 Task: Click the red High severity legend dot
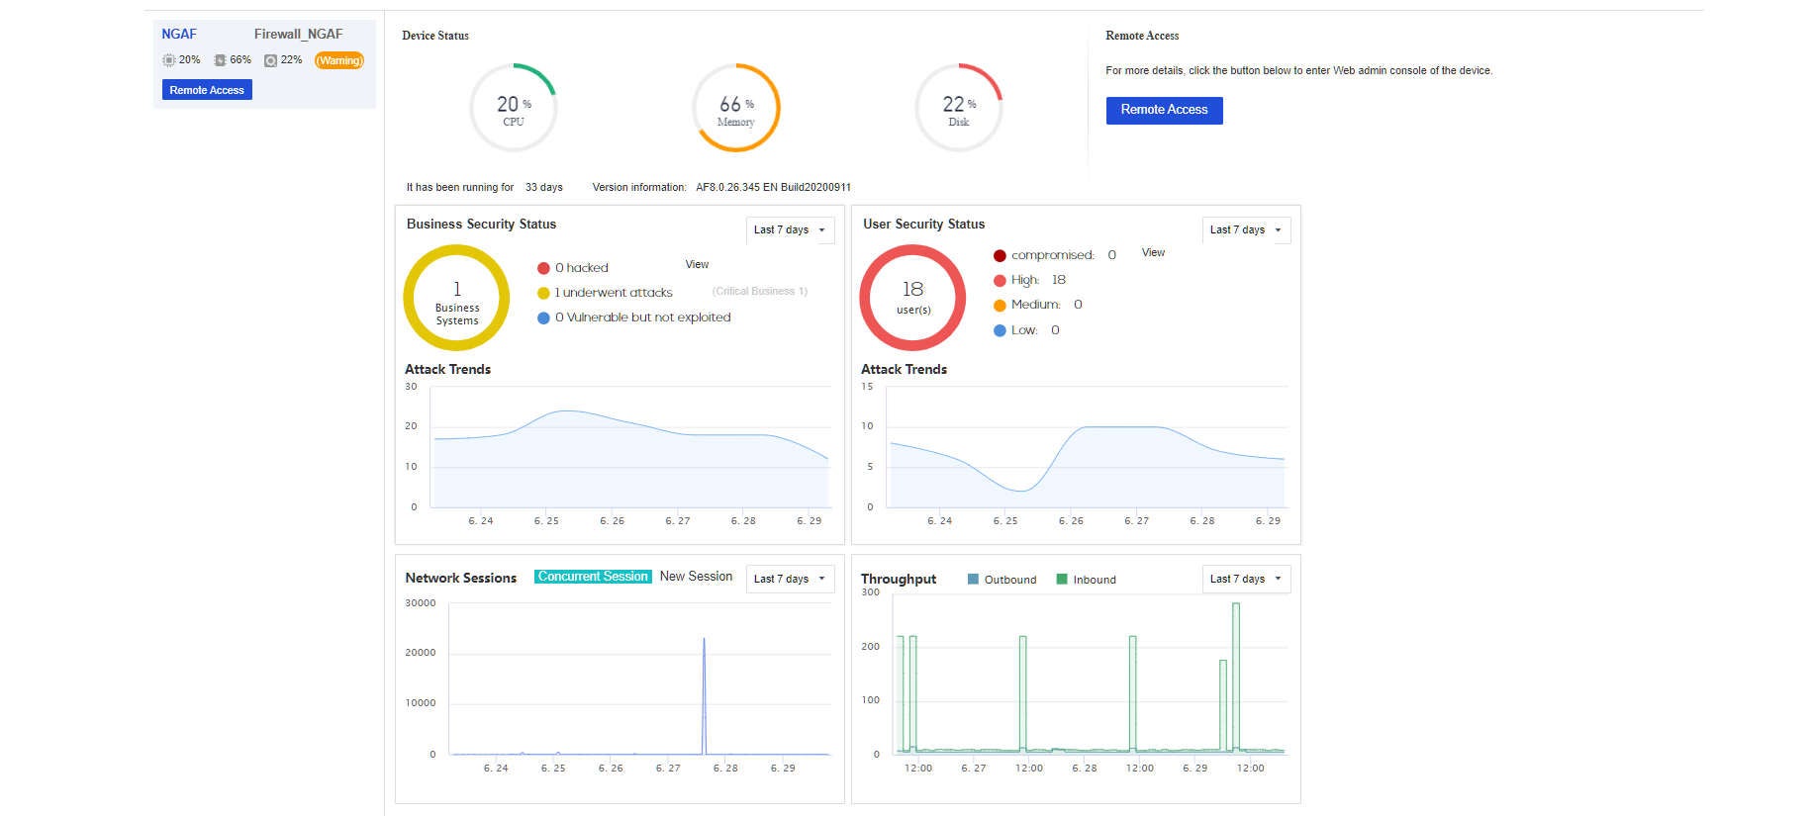tap(1000, 280)
